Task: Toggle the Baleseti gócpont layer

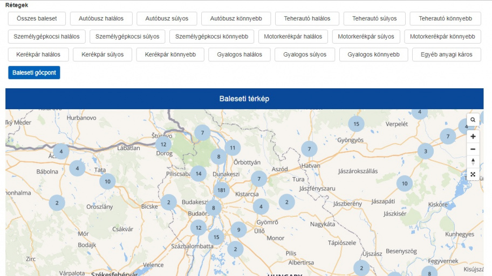Action: tap(33, 73)
